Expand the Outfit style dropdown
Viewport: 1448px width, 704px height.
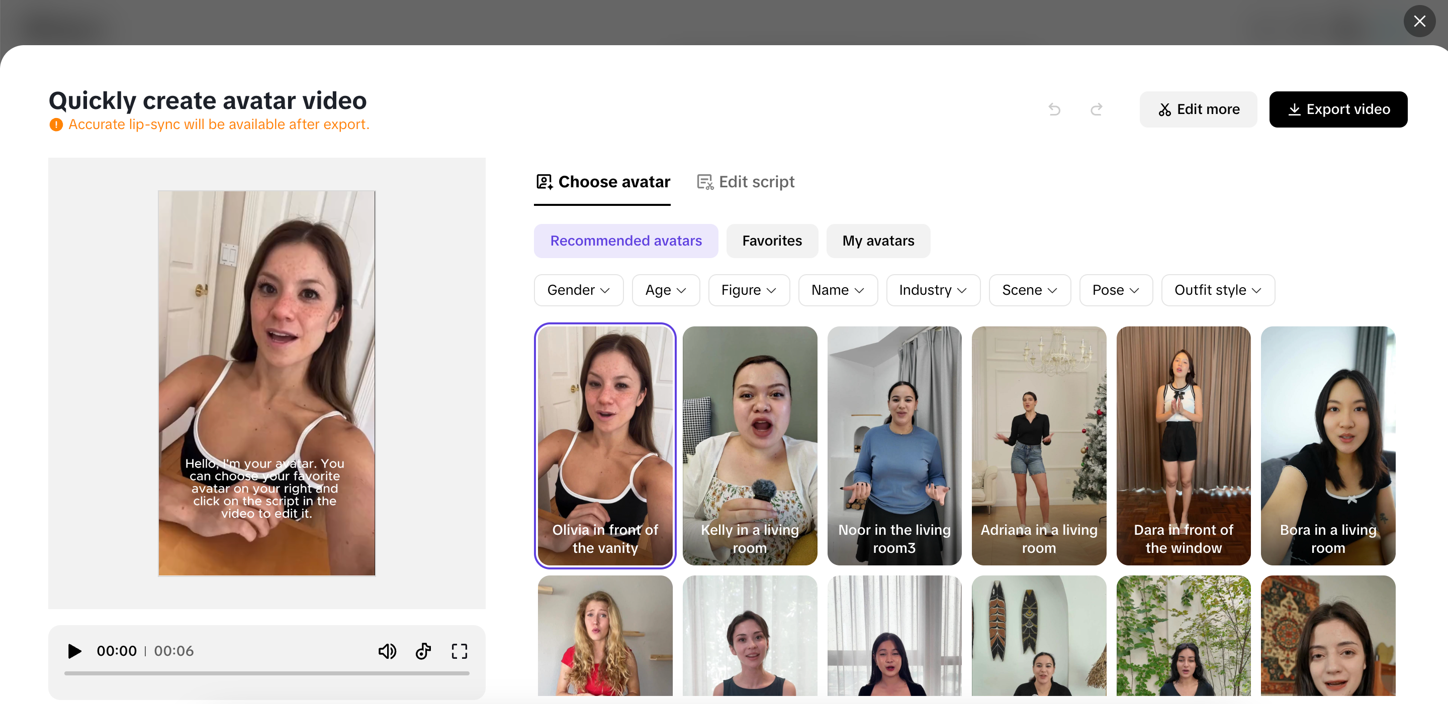[x=1217, y=290]
